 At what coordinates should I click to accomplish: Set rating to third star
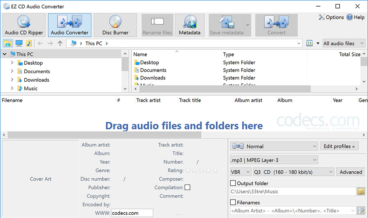coord(201,171)
